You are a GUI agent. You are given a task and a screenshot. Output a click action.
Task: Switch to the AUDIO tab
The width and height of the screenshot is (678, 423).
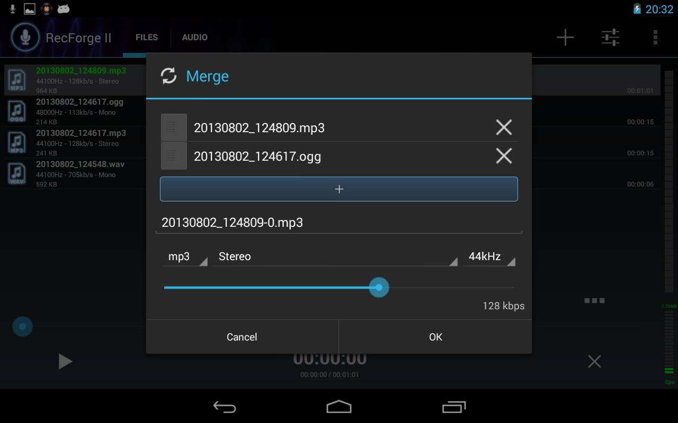click(x=194, y=37)
